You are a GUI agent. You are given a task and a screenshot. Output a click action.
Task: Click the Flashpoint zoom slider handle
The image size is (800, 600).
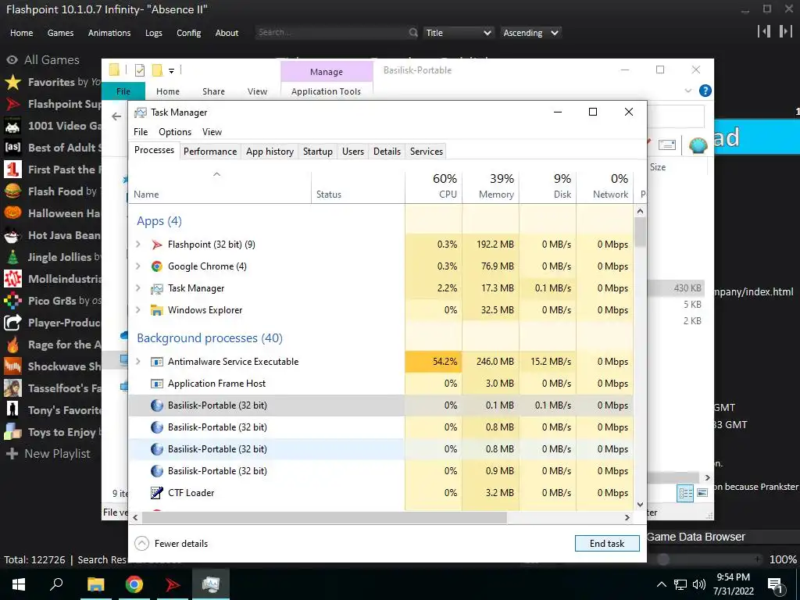662,559
